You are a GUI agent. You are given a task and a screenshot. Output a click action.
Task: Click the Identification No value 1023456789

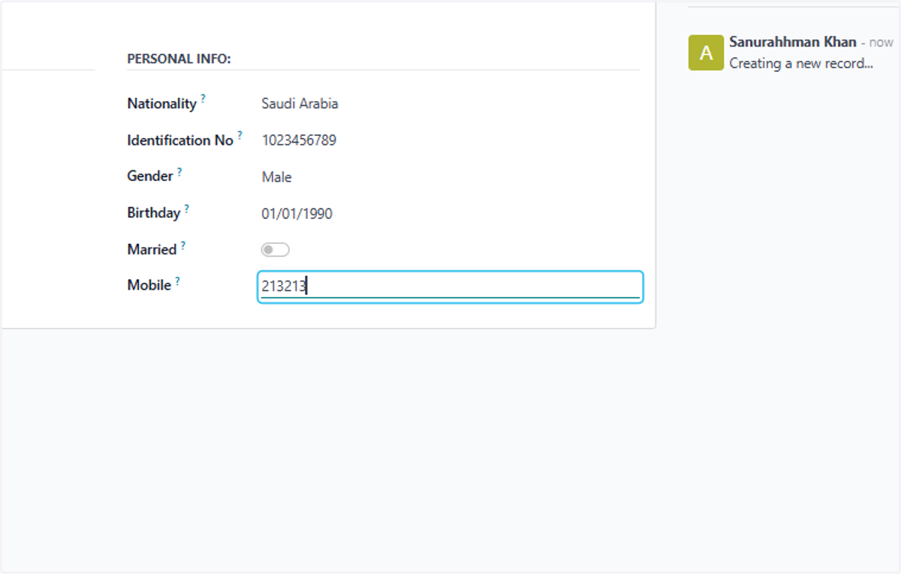[x=299, y=140]
